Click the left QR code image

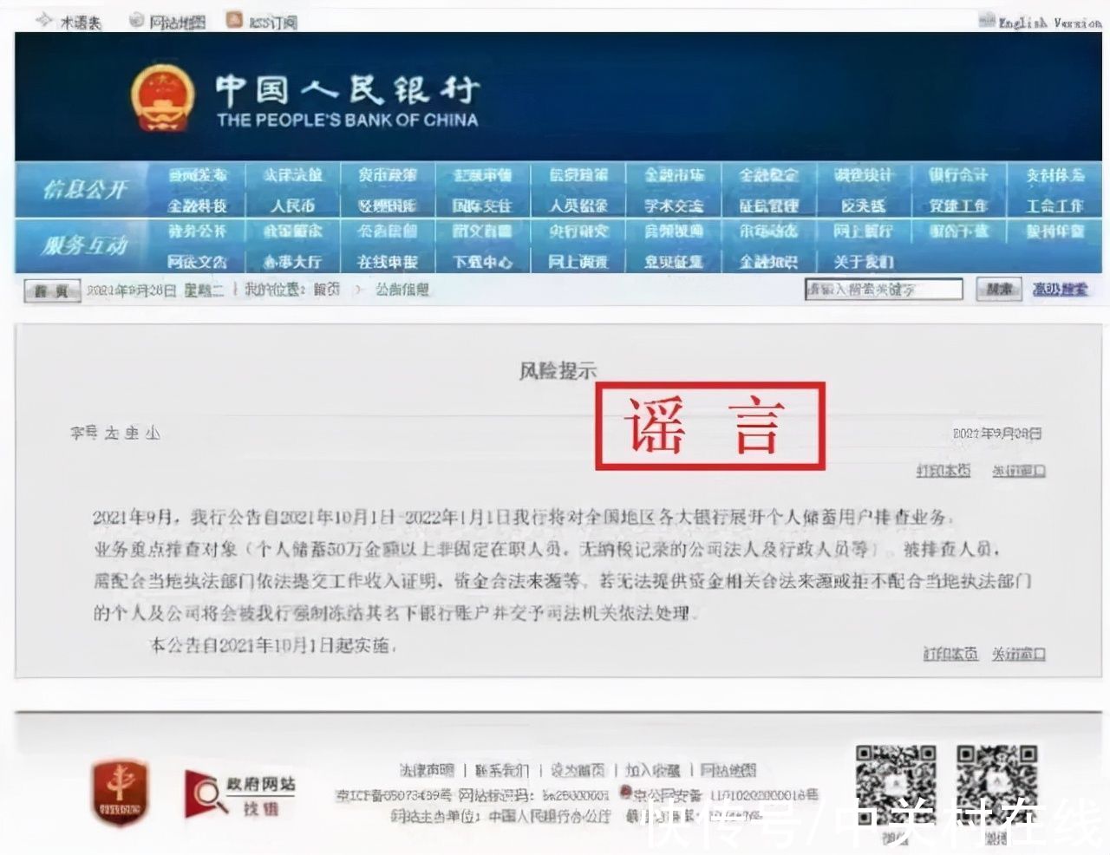(896, 785)
